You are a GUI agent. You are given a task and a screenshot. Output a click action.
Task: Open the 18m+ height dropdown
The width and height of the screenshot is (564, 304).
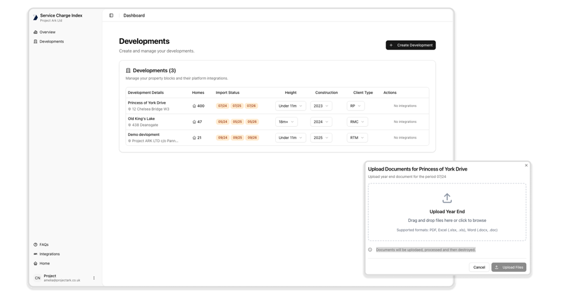[286, 122]
